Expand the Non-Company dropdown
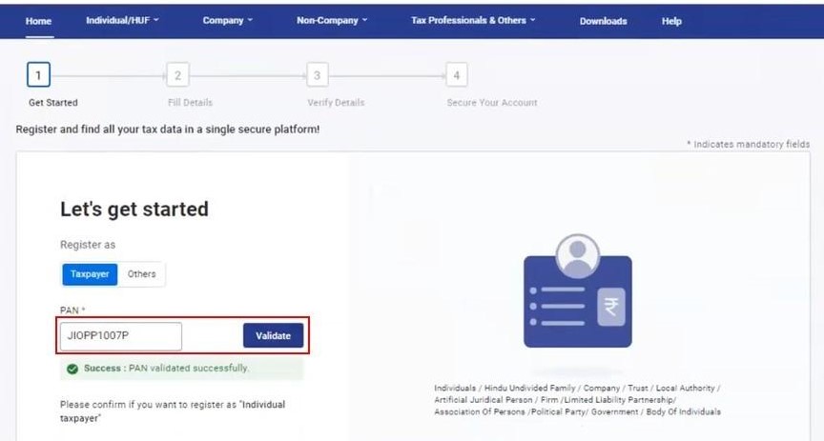 tap(332, 20)
